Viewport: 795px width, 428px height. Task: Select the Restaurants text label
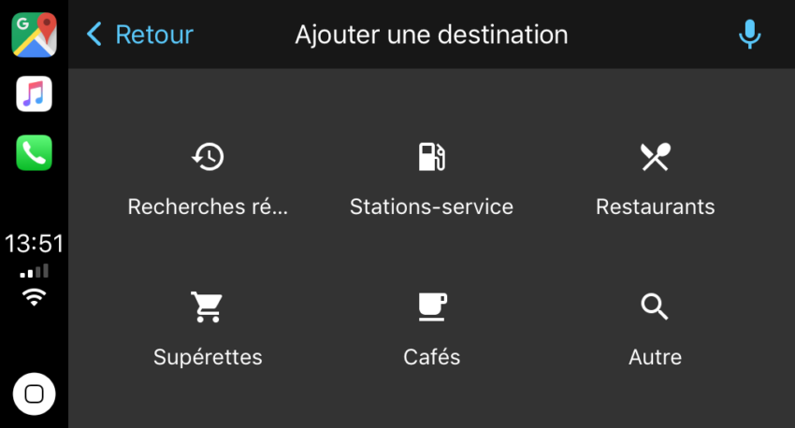655,207
